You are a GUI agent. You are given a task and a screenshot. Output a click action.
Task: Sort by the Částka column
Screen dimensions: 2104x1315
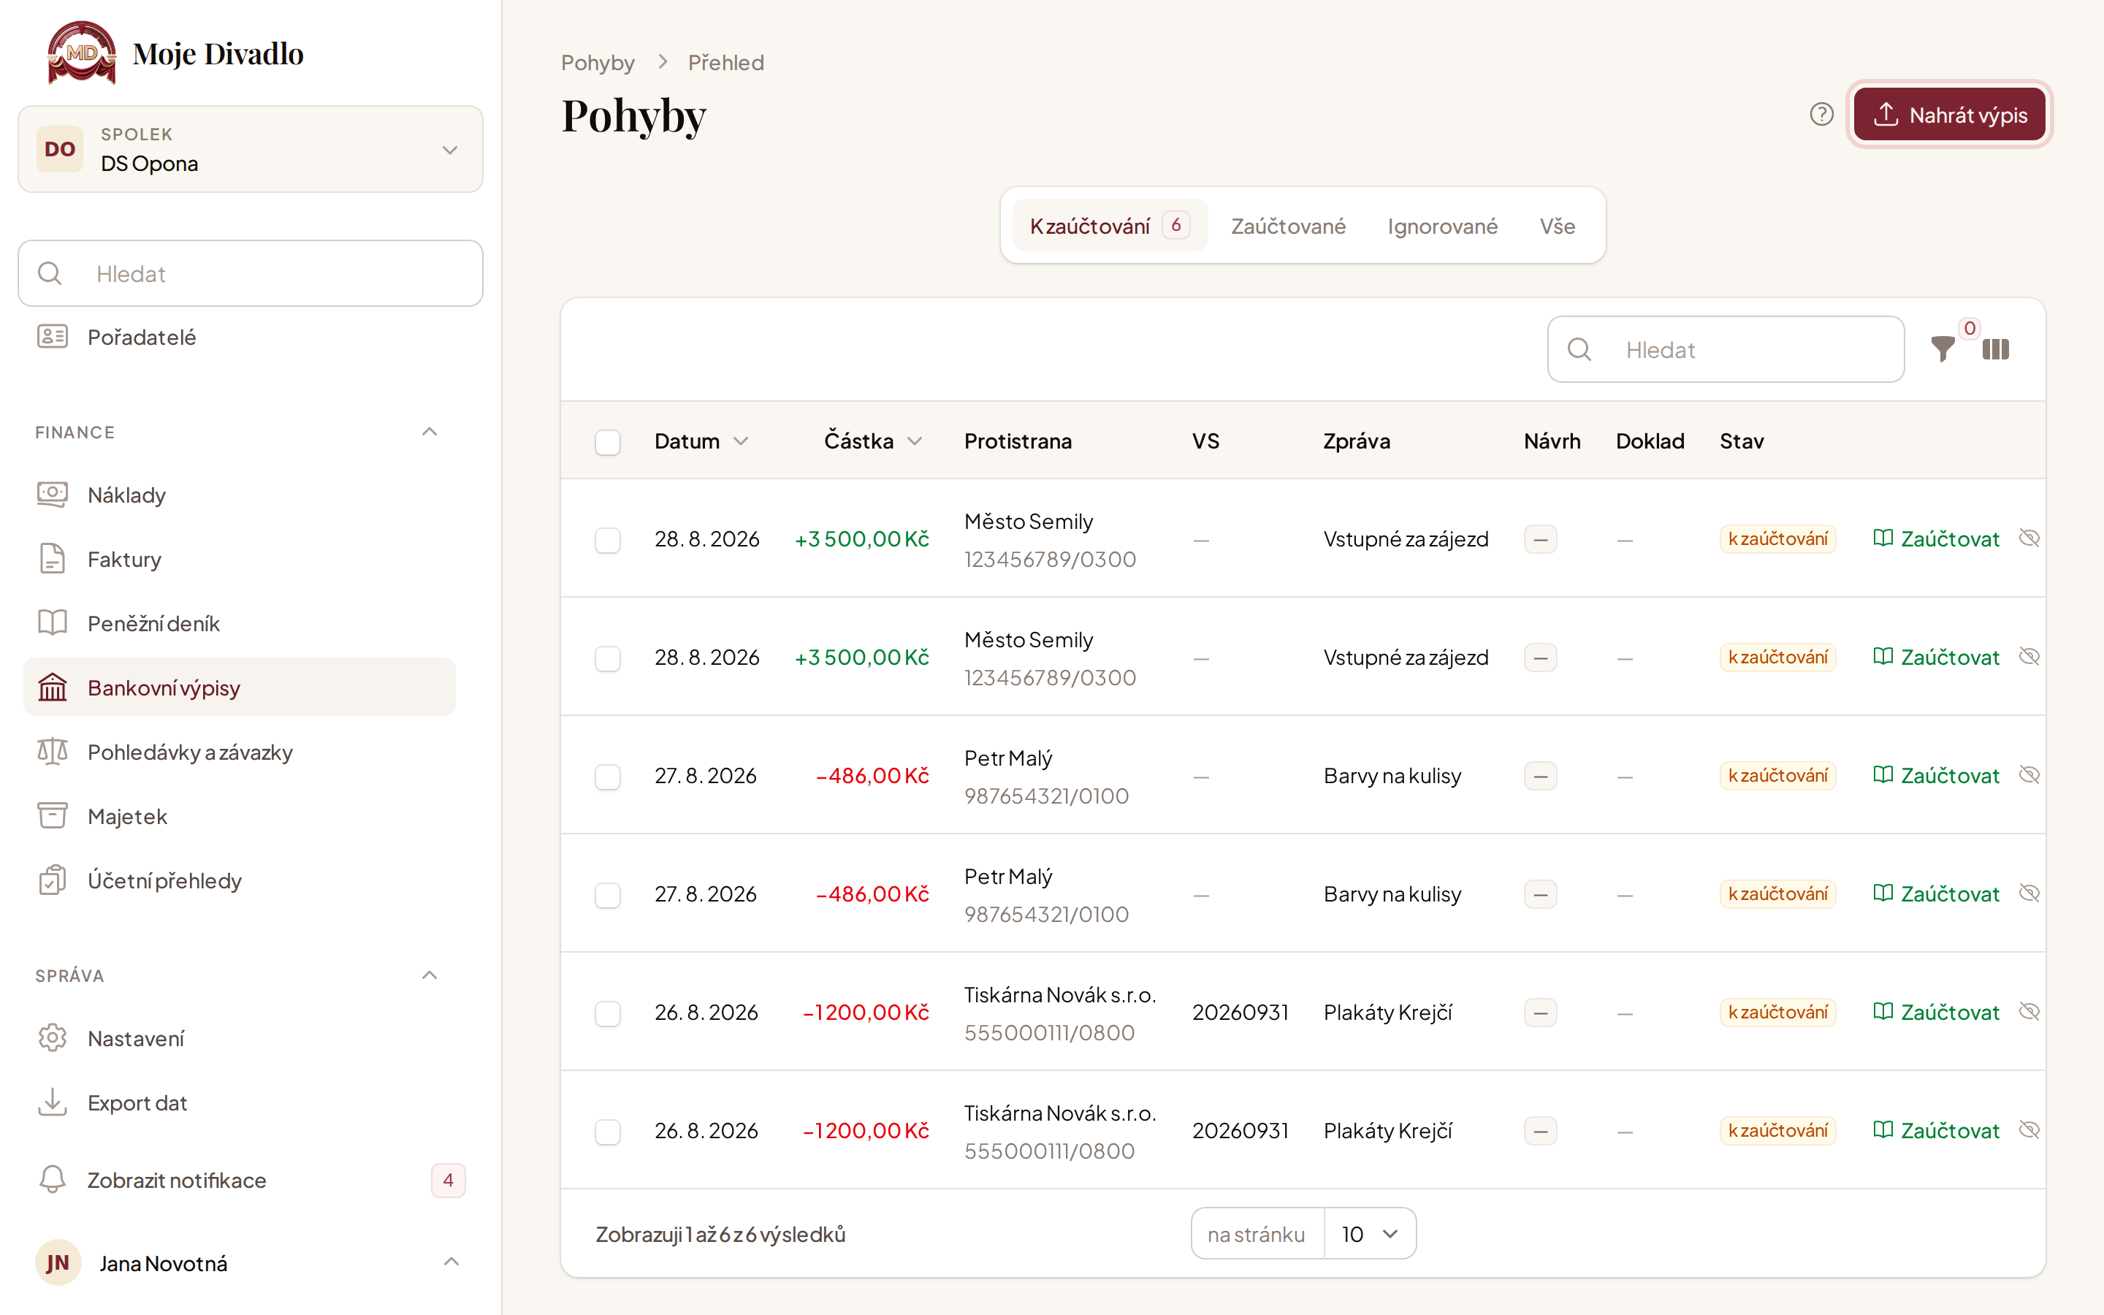(873, 442)
